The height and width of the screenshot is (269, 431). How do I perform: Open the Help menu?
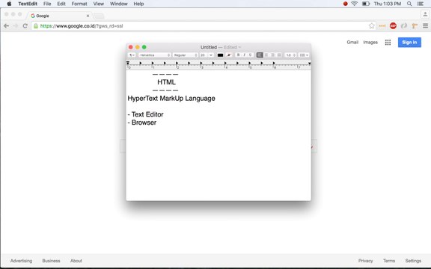138,4
